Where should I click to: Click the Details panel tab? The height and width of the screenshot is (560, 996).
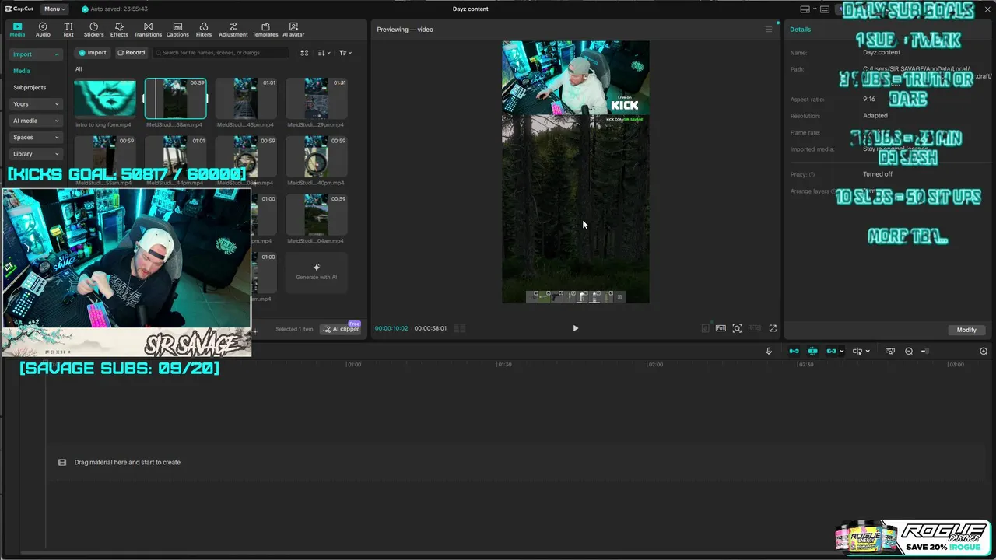pos(800,30)
